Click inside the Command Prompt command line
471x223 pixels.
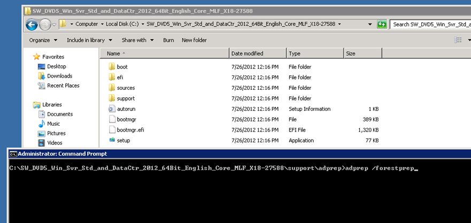213,168
